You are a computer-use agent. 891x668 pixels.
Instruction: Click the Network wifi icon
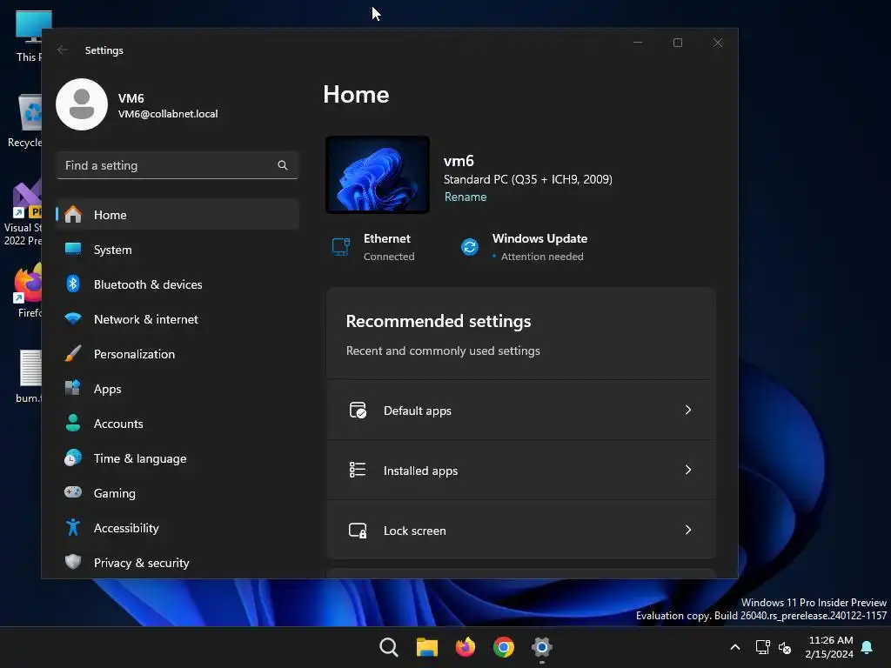coord(73,318)
